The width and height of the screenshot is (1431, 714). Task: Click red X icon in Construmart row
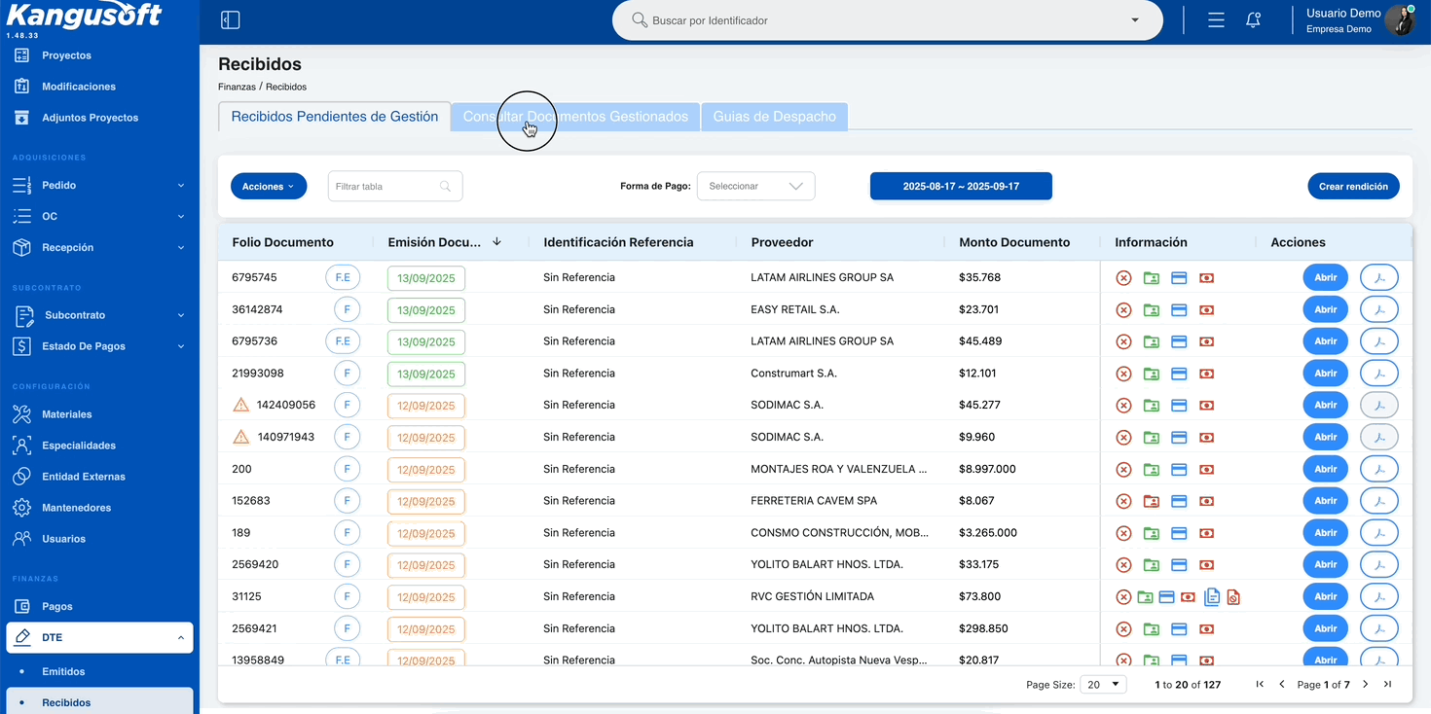[1123, 374]
